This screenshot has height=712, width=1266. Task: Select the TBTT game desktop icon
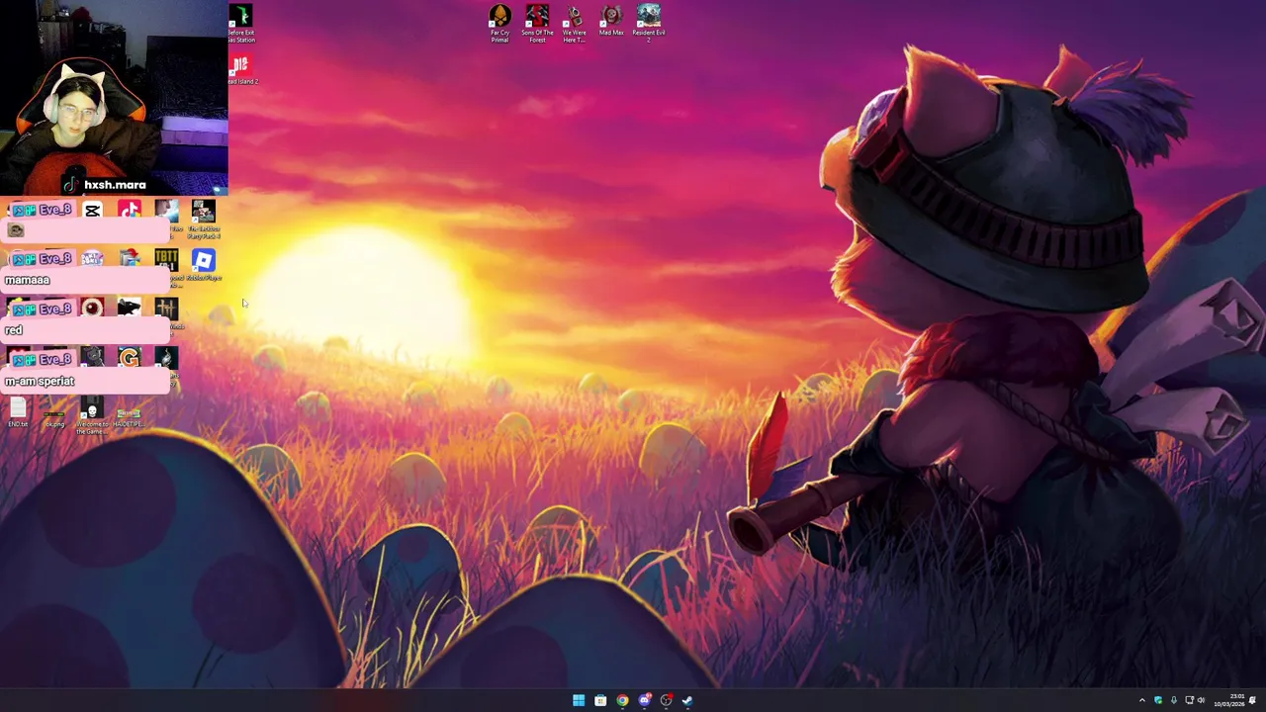(166, 261)
